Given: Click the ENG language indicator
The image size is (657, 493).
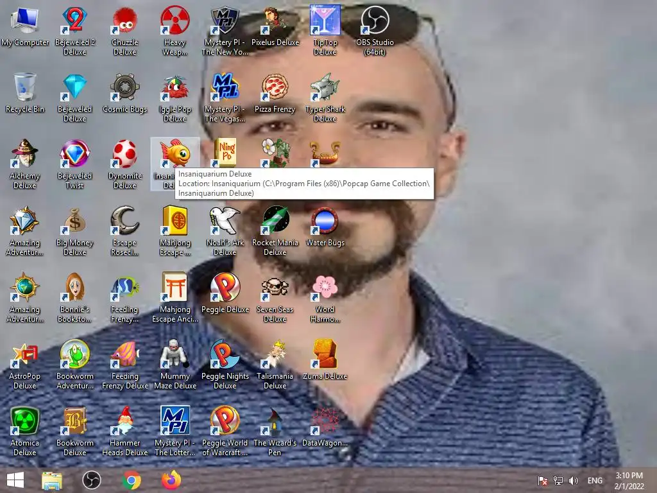Looking at the screenshot, I should pos(595,480).
